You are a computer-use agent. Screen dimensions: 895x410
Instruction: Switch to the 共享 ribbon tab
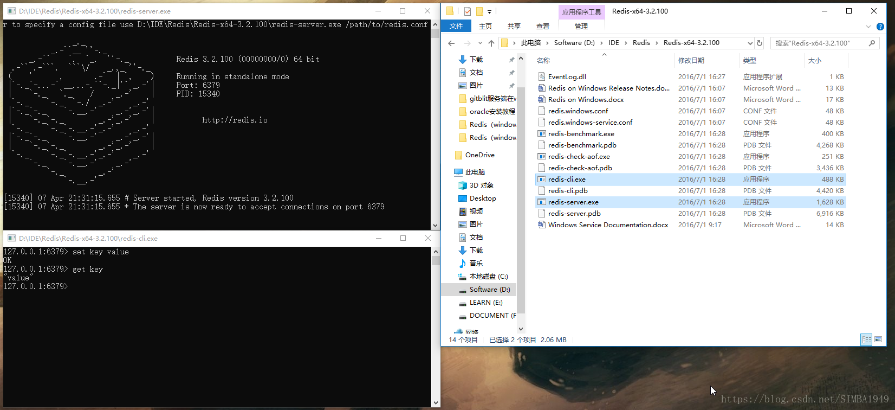514,26
